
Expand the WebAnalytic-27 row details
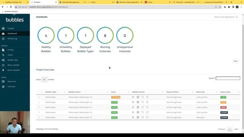(39, 118)
